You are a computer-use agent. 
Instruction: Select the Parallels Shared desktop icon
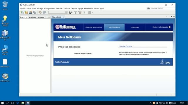(5, 50)
